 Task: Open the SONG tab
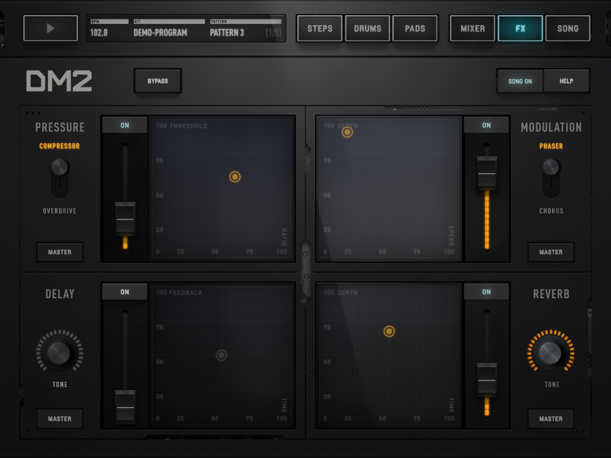568,28
